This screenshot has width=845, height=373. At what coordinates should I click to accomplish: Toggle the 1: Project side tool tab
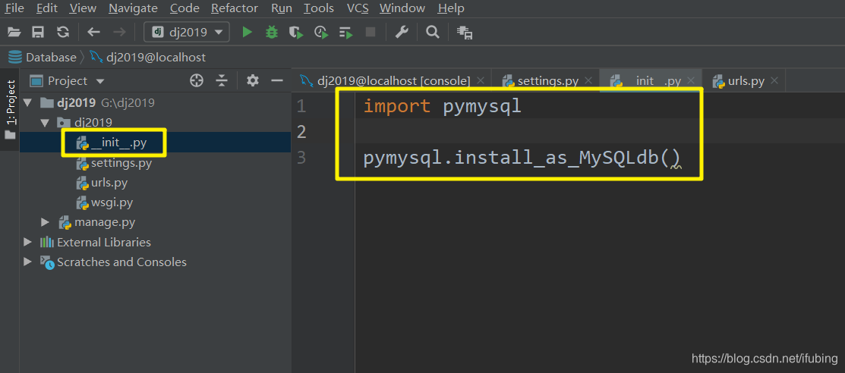coord(10,102)
